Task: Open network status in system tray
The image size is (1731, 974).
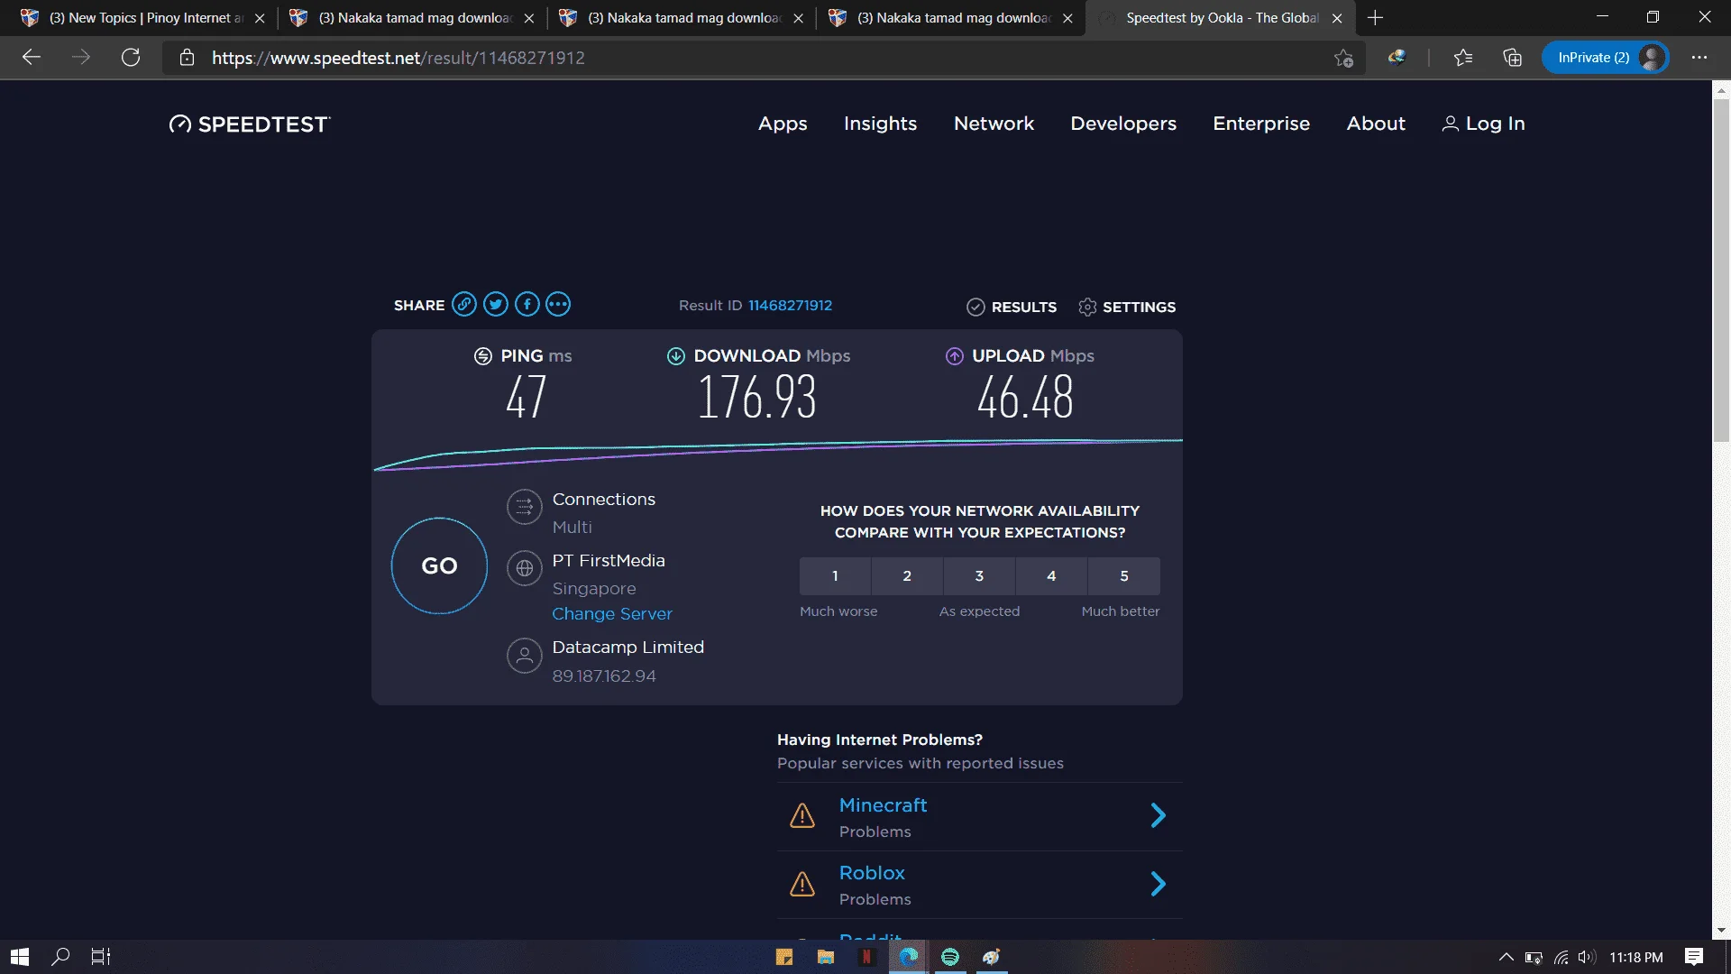Action: tap(1561, 957)
